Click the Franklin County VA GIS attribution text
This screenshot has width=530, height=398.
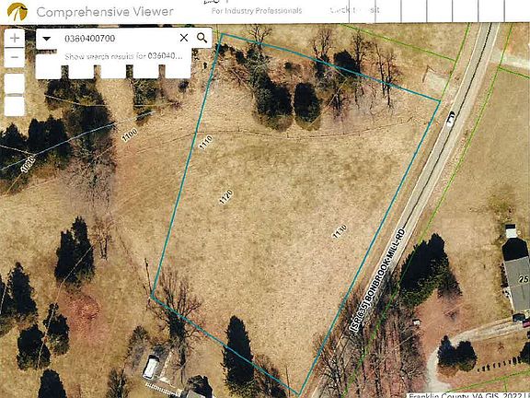pyautogui.click(x=468, y=395)
